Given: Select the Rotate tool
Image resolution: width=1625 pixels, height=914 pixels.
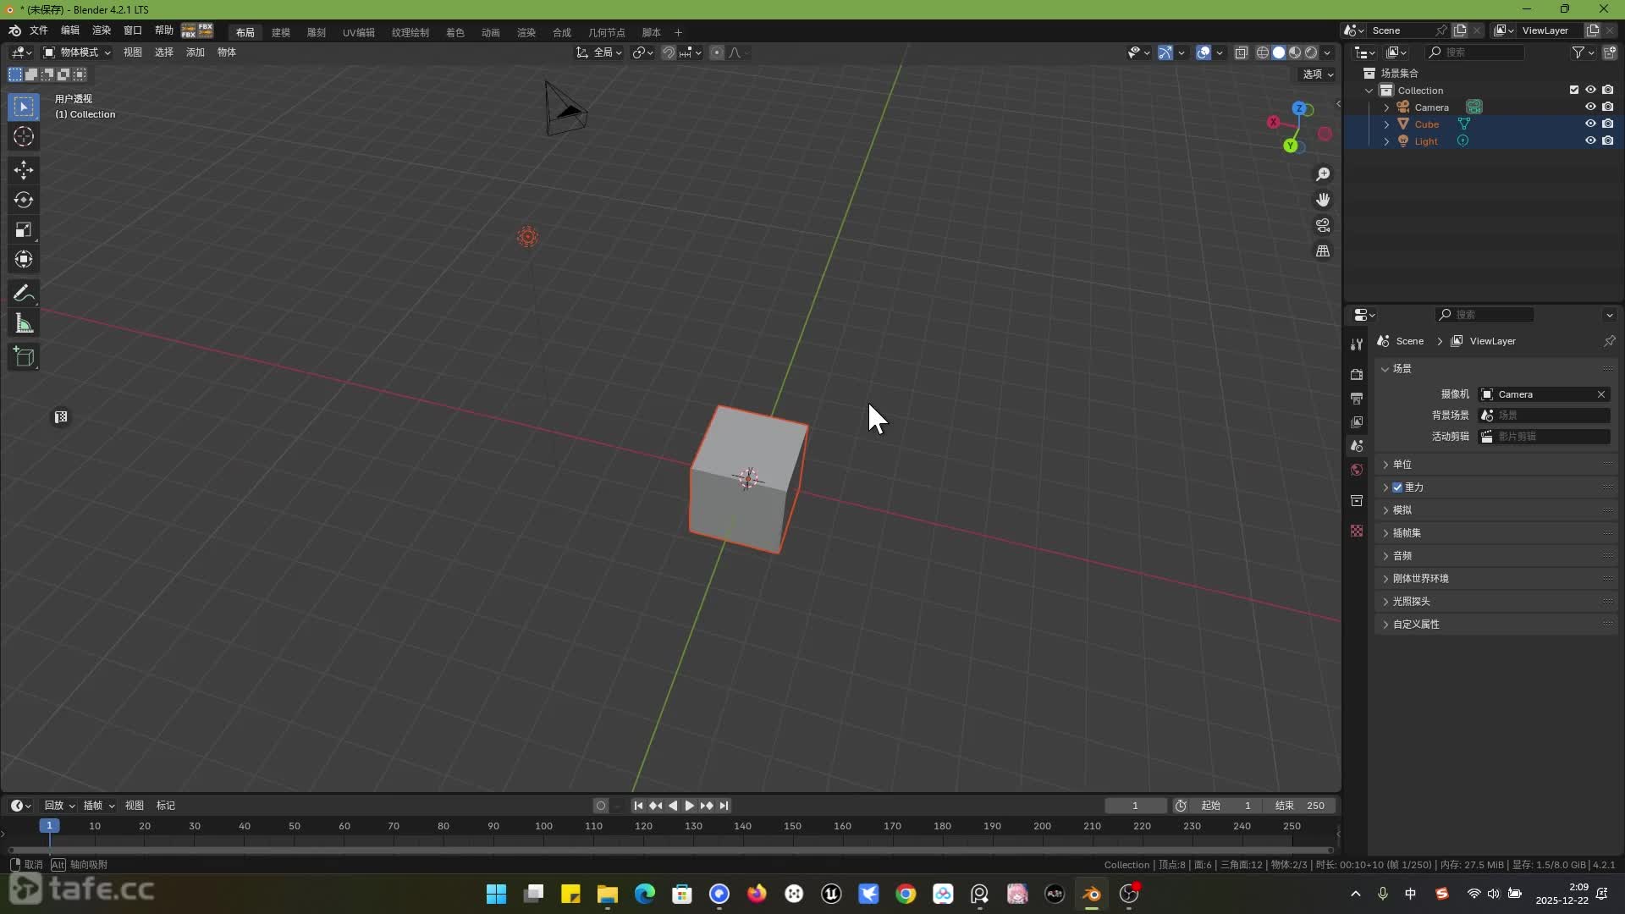Looking at the screenshot, I should pyautogui.click(x=24, y=200).
